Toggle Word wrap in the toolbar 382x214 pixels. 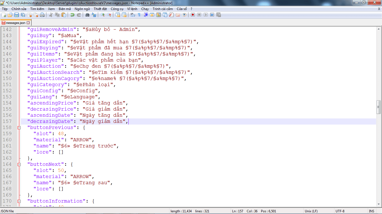[133, 15]
